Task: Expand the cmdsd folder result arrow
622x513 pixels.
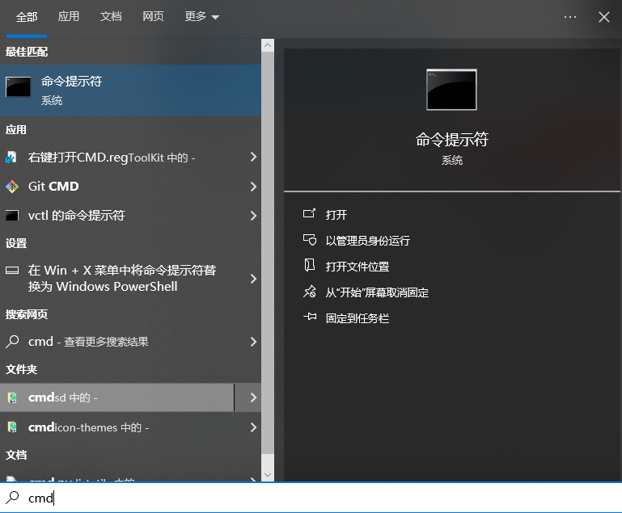Action: click(x=253, y=397)
